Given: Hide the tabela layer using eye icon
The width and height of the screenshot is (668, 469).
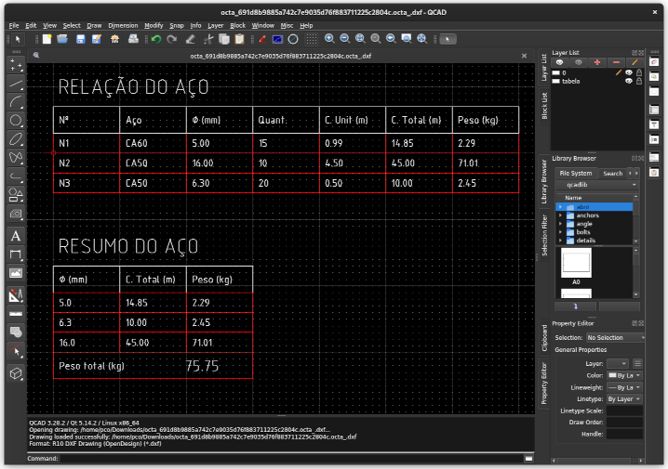Looking at the screenshot, I should pyautogui.click(x=629, y=81).
